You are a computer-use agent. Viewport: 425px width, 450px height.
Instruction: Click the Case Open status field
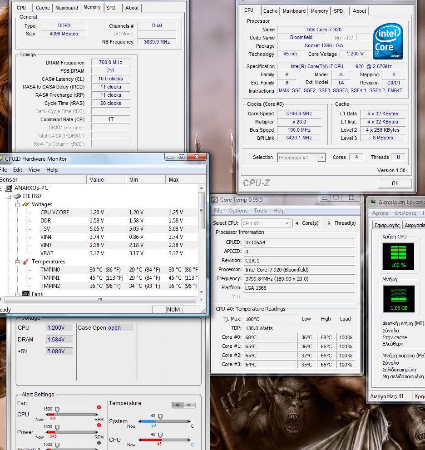(x=120, y=328)
